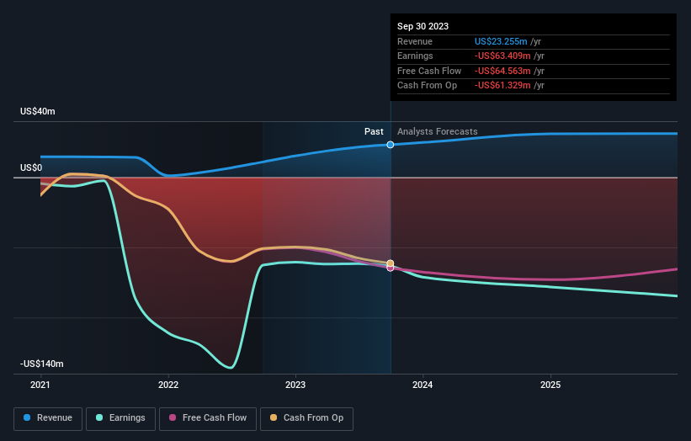
Task: Click the 2023 x-axis label
Action: click(295, 385)
